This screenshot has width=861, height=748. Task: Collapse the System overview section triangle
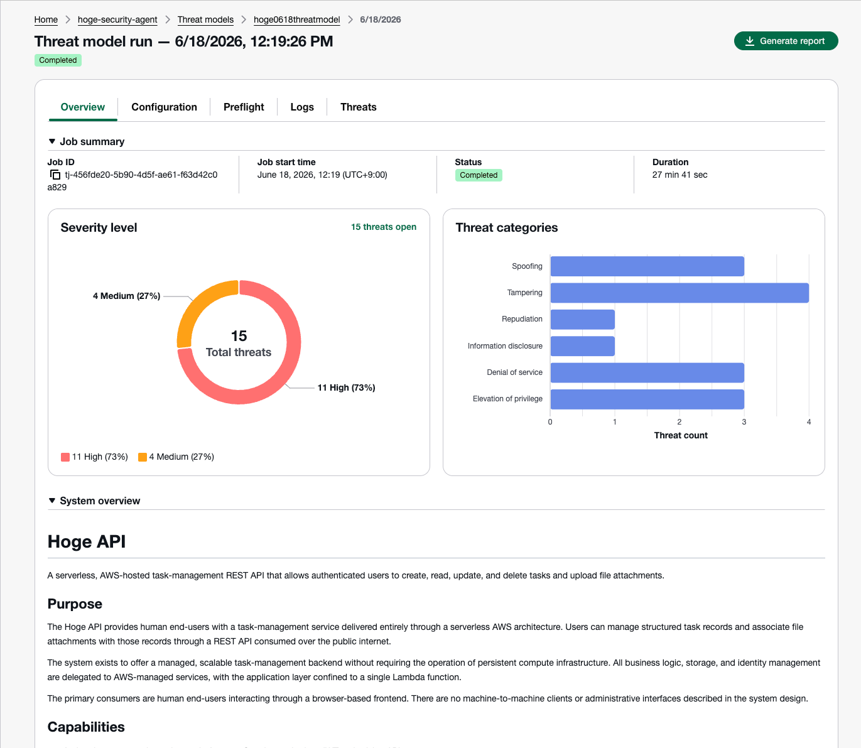tap(52, 501)
